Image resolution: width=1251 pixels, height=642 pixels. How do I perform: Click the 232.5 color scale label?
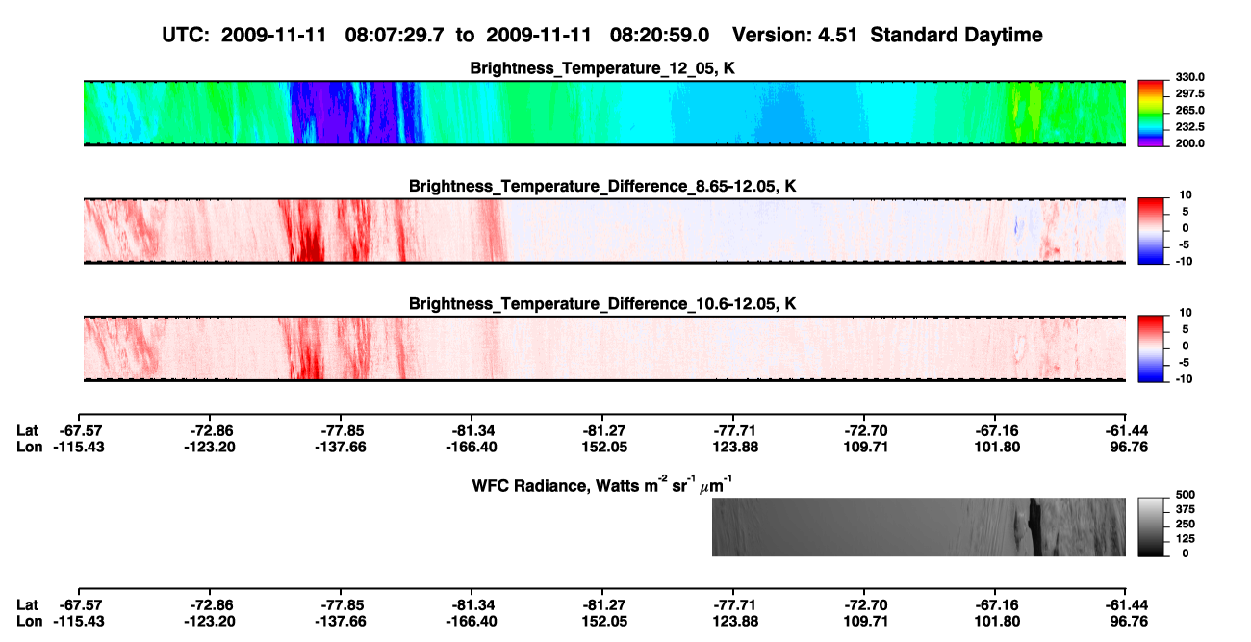click(x=1190, y=126)
